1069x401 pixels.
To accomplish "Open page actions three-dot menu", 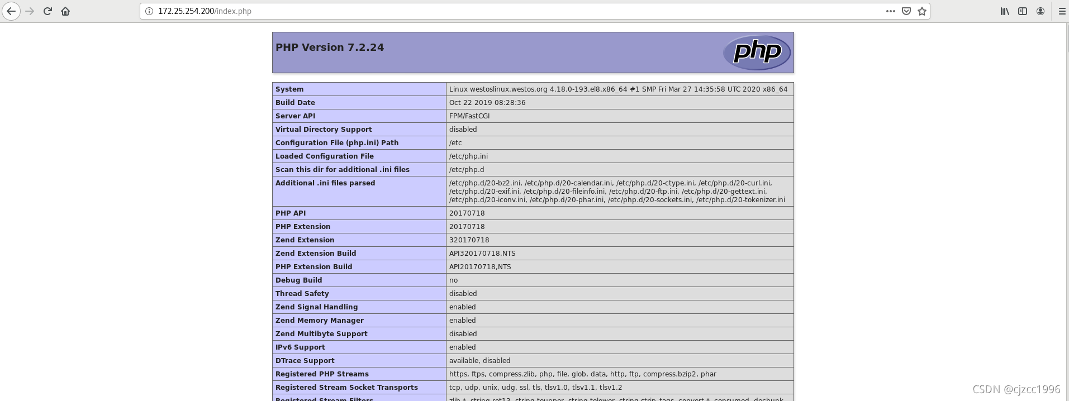I will click(x=891, y=11).
